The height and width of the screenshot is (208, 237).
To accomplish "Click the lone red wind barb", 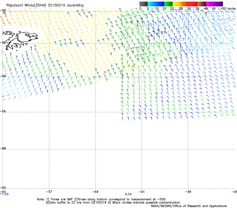I will pos(104,72).
